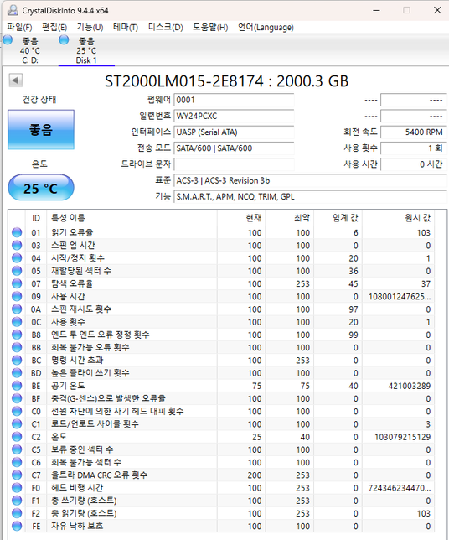Click the health orb above C: D:
Viewport: 449px width, 540px height.
[x=8, y=40]
